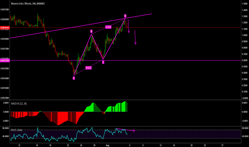Click the 19 date label on time axis
Image resolution: width=249 pixels, height=147 pixels.
click(50, 145)
